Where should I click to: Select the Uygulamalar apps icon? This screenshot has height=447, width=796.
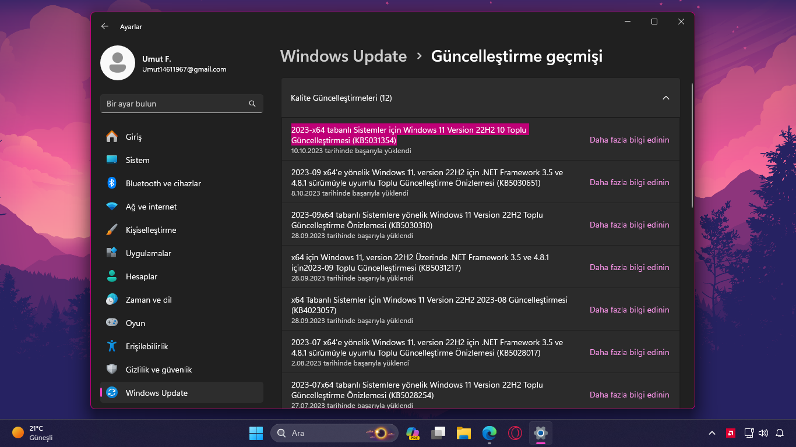coord(112,253)
